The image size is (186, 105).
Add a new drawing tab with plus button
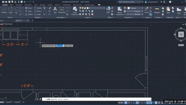32,20
